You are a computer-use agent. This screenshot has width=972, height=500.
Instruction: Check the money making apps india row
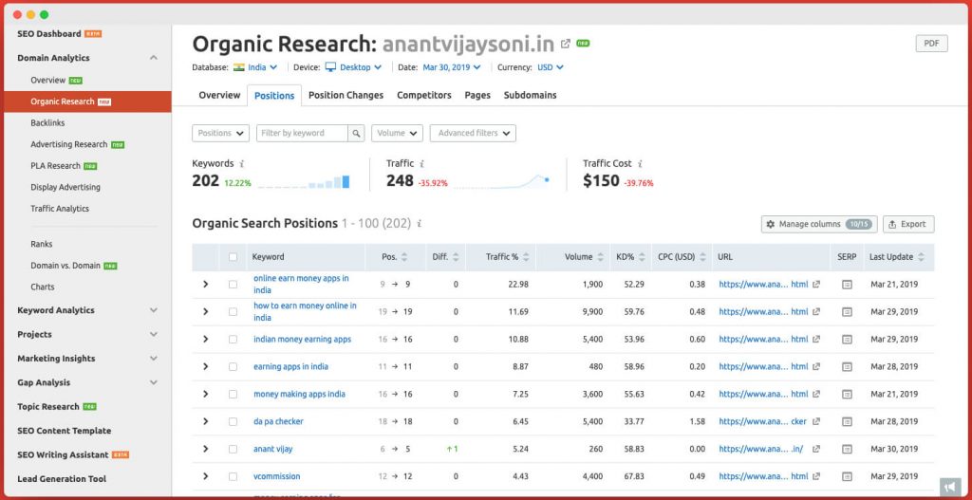[234, 394]
